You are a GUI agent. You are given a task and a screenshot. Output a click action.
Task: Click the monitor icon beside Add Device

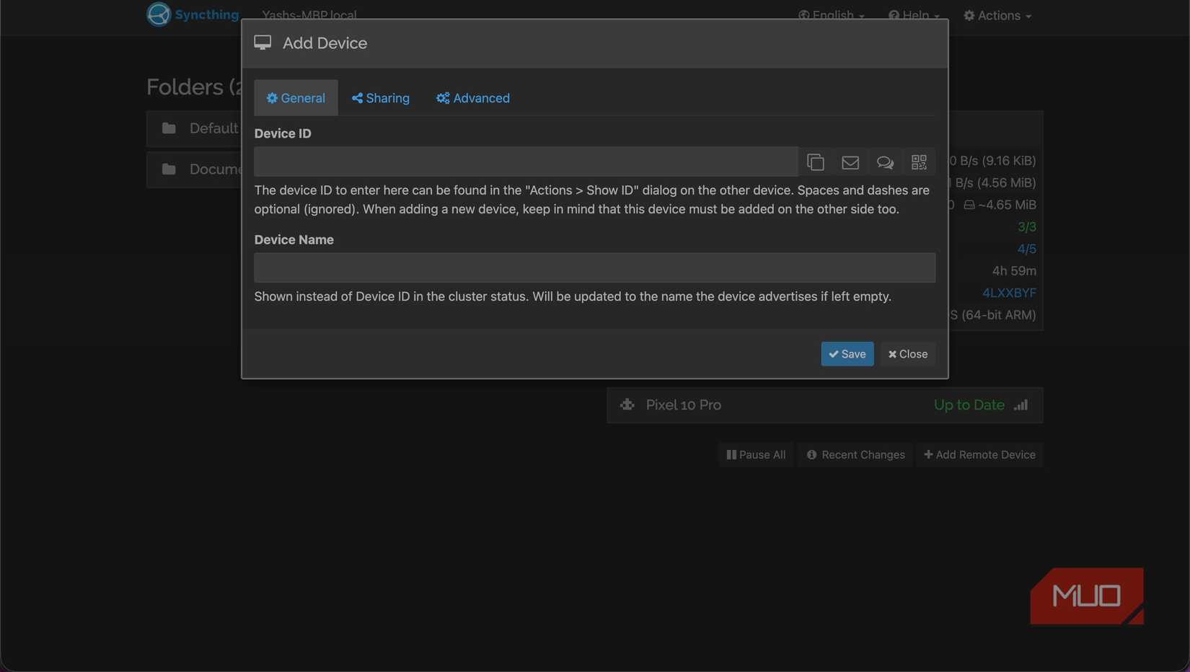(263, 43)
